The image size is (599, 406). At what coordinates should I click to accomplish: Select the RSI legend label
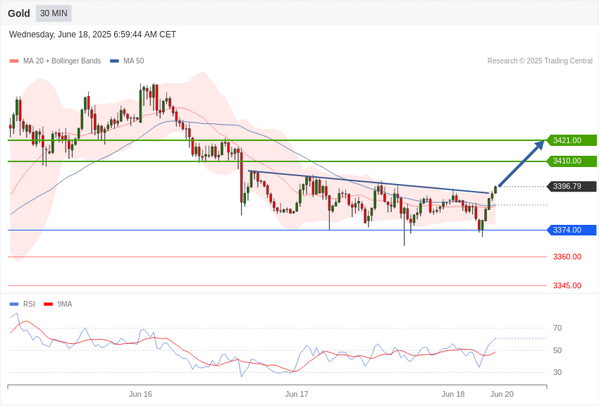click(x=29, y=304)
